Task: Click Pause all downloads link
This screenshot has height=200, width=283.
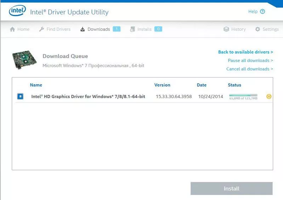Action: click(x=250, y=61)
